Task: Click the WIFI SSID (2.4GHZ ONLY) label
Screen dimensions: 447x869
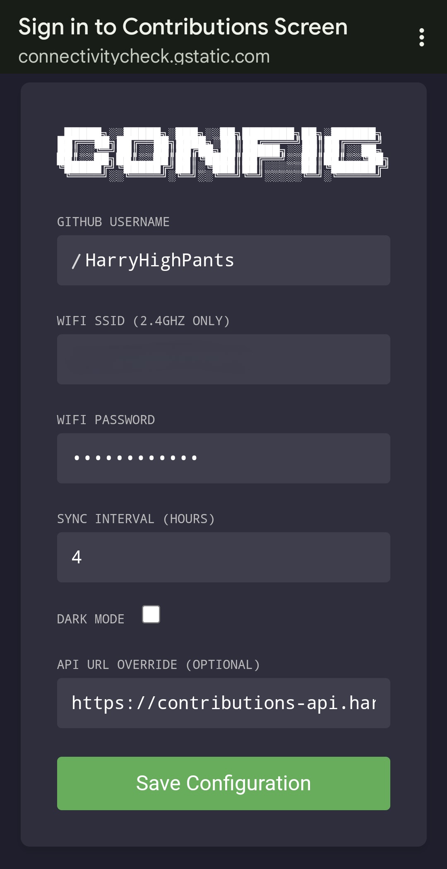Action: (x=143, y=321)
